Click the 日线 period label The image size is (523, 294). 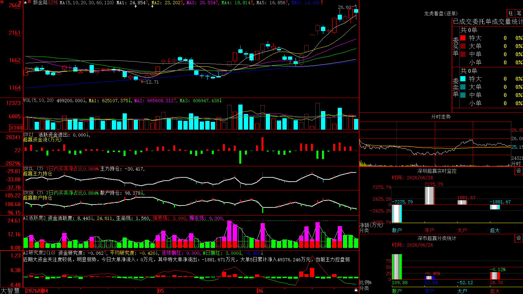pyautogui.click(x=53, y=3)
